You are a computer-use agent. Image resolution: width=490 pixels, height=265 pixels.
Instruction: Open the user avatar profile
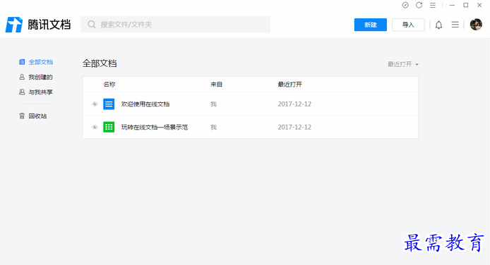476,25
